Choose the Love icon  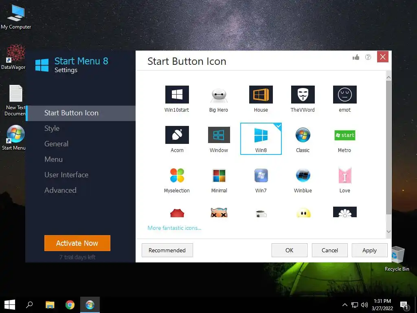345,180
